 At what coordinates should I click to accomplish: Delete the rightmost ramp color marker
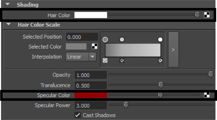pyautogui.click(x=160, y=60)
